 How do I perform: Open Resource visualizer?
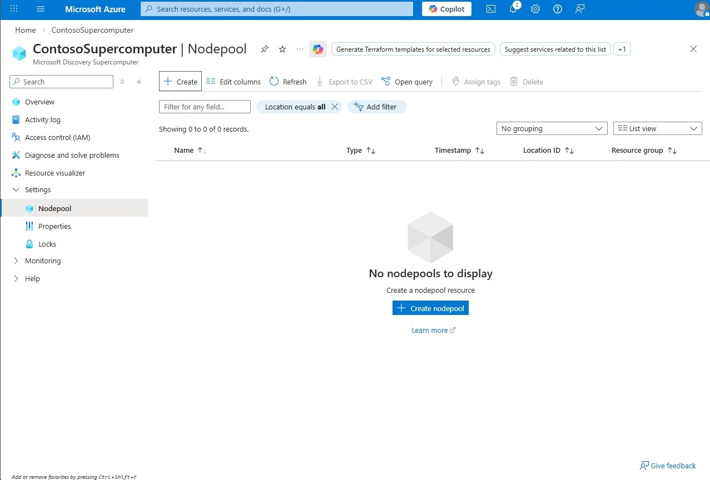point(55,173)
